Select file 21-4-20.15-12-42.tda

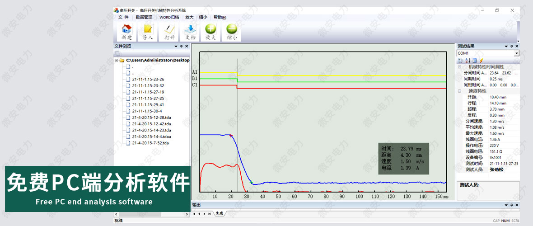pos(151,124)
